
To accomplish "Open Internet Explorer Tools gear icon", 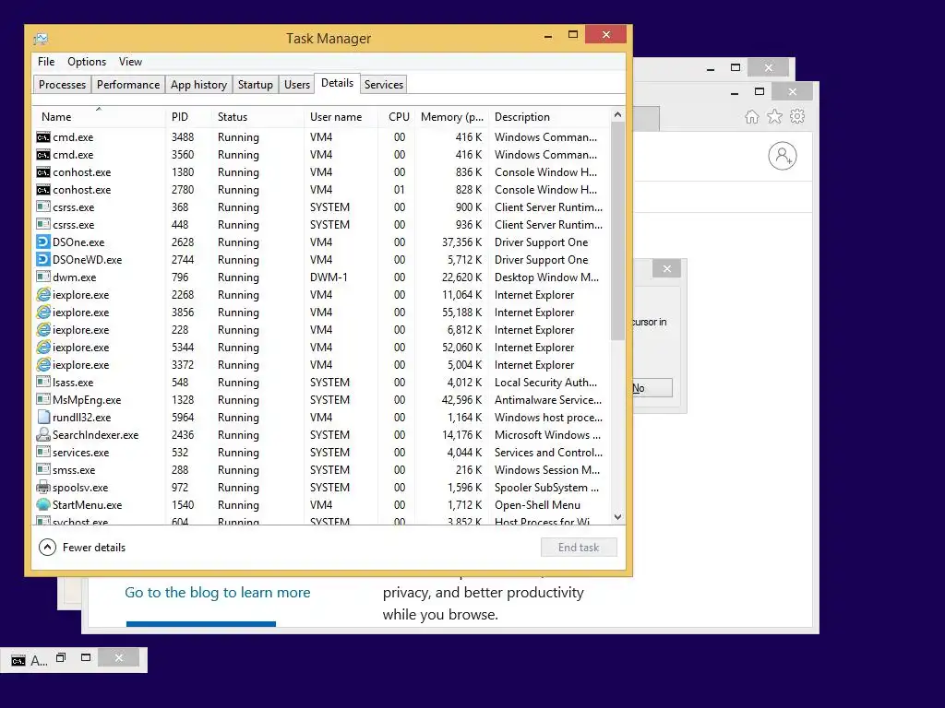I will click(797, 116).
